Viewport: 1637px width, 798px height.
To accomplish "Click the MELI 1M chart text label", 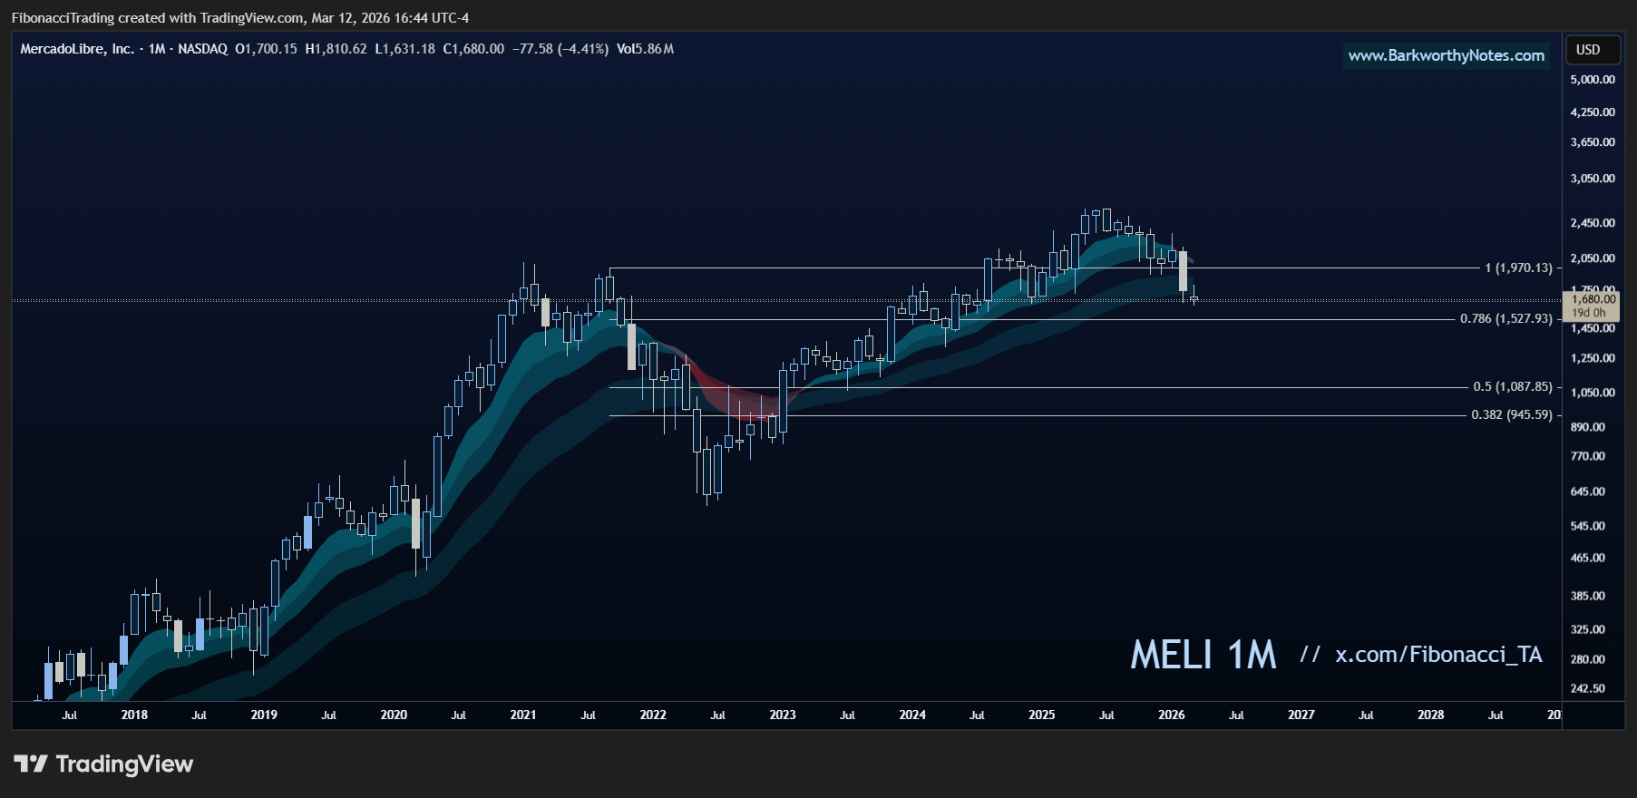I will point(1203,655).
